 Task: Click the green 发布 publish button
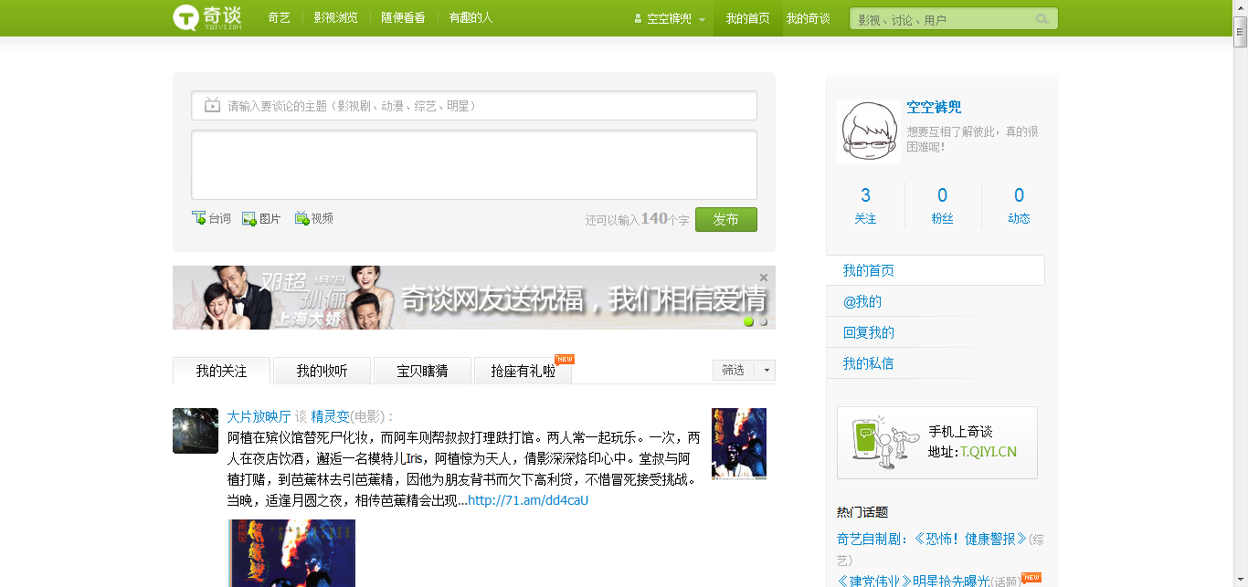pos(726,219)
